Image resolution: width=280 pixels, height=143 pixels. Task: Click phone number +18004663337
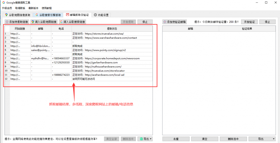tap(61, 58)
